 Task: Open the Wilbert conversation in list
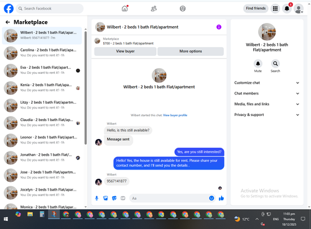click(x=42, y=35)
